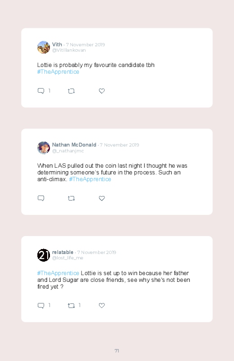The height and width of the screenshot is (361, 234).
Task: Click the Nathan McDonald display name
Action: (x=74, y=145)
